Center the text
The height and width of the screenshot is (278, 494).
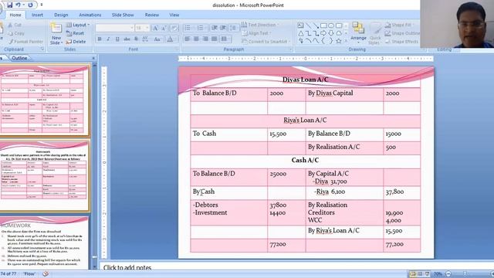196,39
